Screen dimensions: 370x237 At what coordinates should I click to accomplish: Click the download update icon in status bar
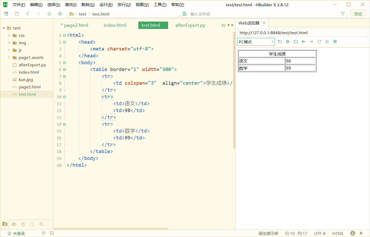coord(353,233)
